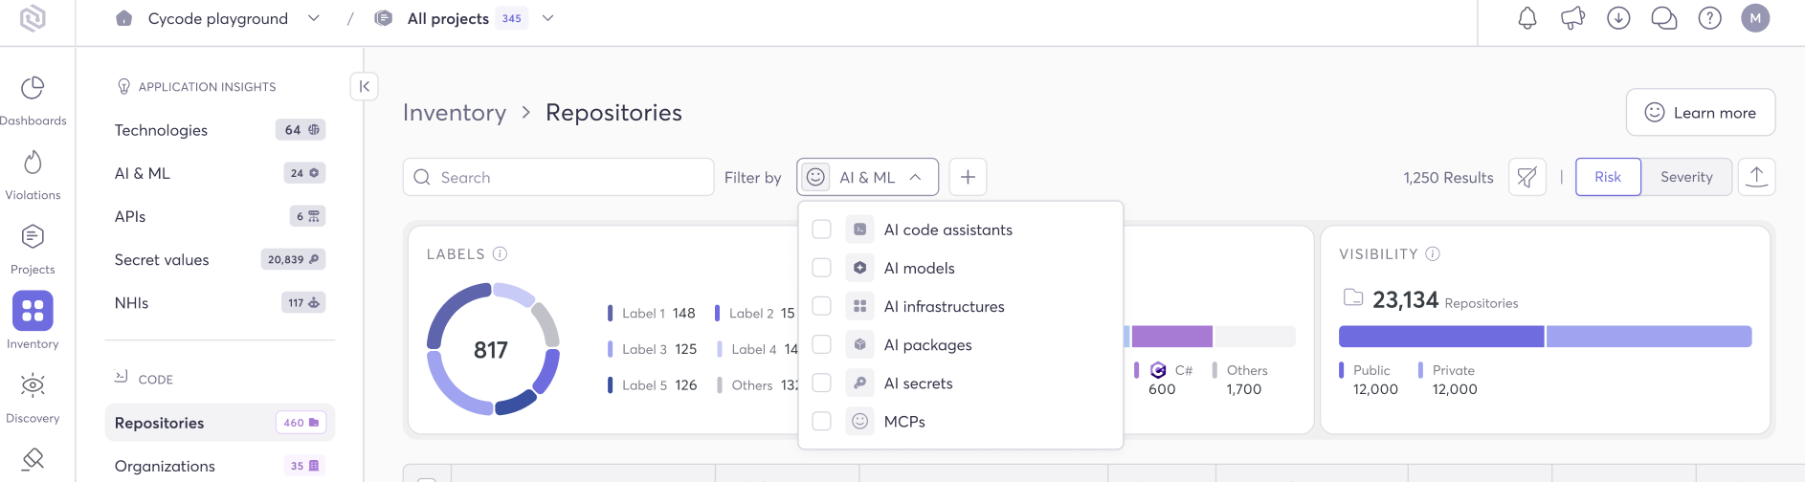Clear filters with the crossed funnel icon

[x=1527, y=177]
